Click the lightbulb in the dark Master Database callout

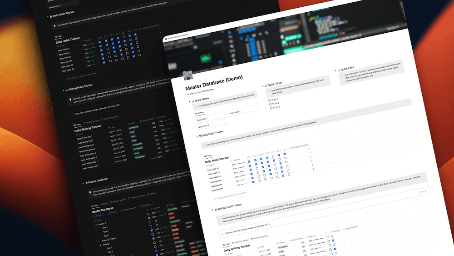(x=90, y=192)
